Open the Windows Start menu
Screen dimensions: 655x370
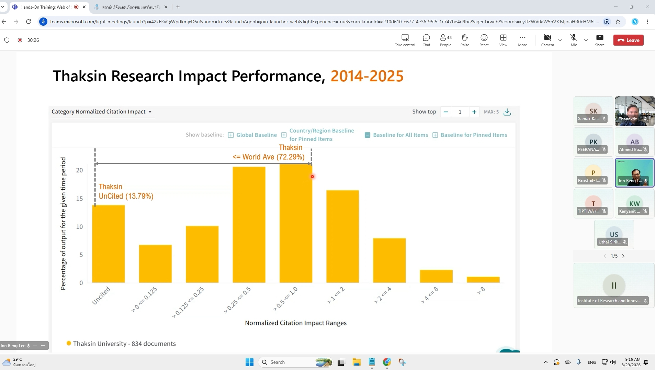pyautogui.click(x=250, y=362)
